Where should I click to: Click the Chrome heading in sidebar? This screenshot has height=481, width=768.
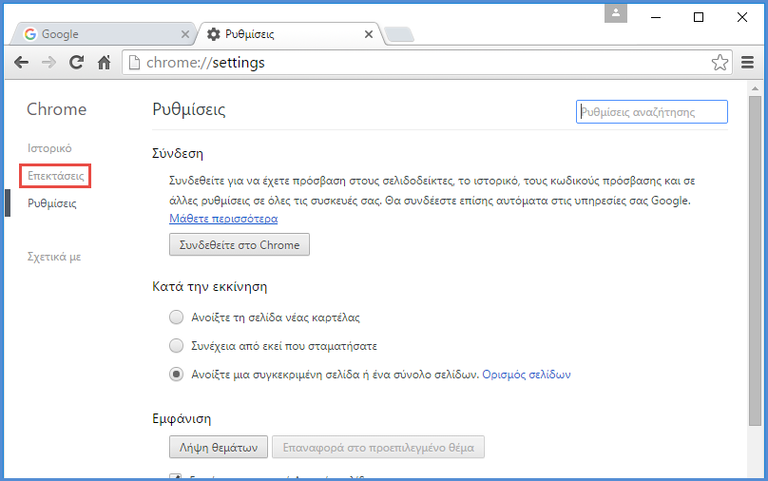point(56,109)
